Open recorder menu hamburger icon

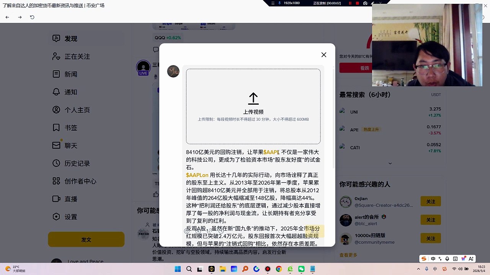pyautogui.click(x=273, y=3)
